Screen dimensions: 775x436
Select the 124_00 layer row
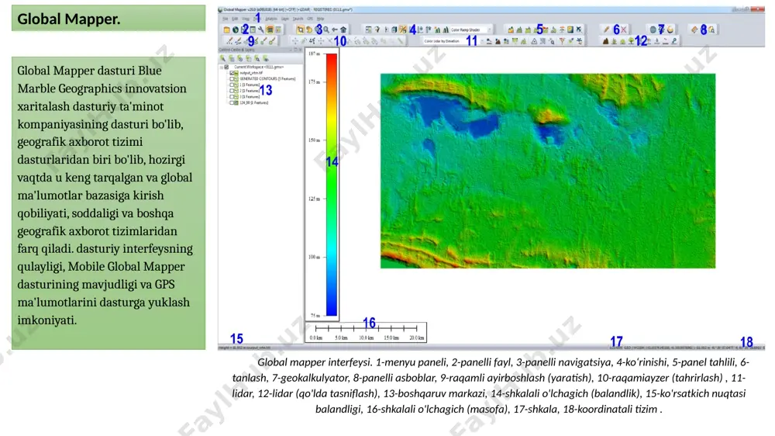(x=254, y=102)
